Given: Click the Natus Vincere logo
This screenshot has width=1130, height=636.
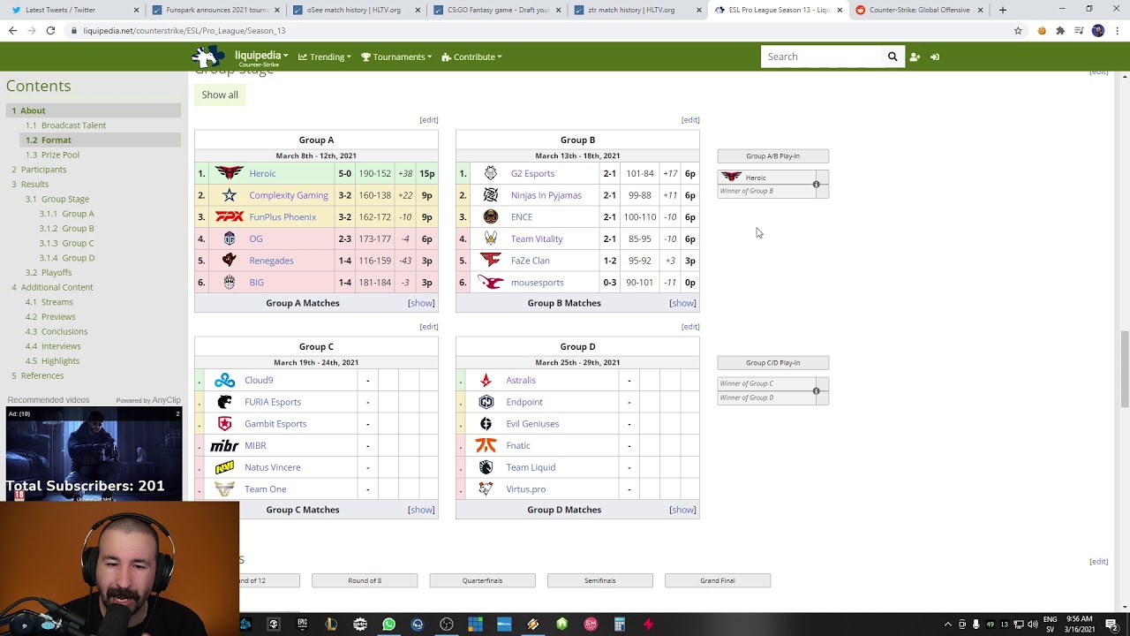Looking at the screenshot, I should click(x=225, y=467).
